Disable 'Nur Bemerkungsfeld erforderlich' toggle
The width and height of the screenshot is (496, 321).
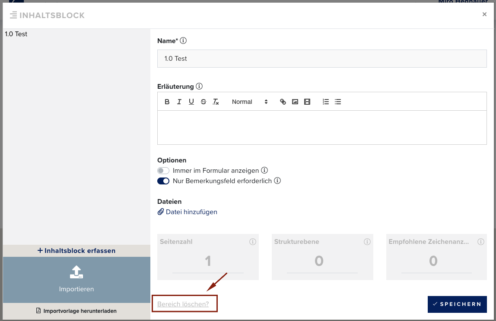click(x=163, y=181)
